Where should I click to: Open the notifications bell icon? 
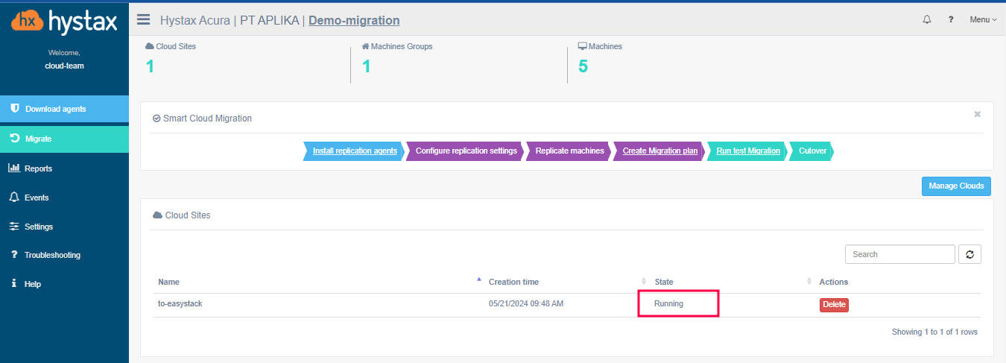pyautogui.click(x=927, y=19)
